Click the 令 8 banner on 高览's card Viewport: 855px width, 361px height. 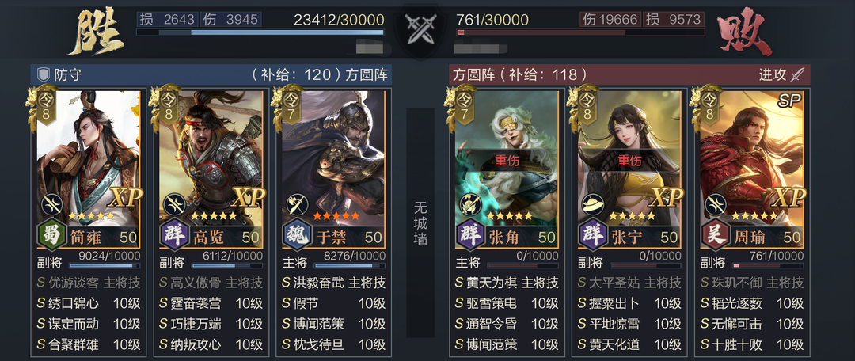pos(169,107)
